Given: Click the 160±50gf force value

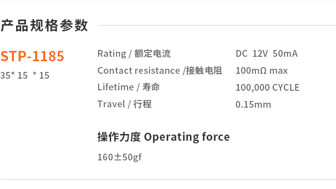Looking at the screenshot, I should 120,157.
